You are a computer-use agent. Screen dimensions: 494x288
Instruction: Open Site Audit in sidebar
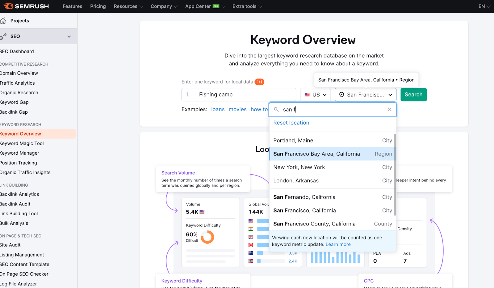tap(10, 245)
